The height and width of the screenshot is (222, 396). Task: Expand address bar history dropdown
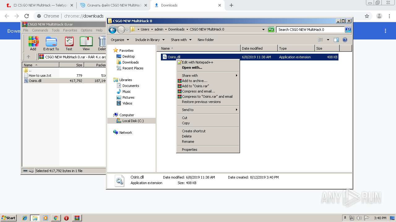click(263, 30)
